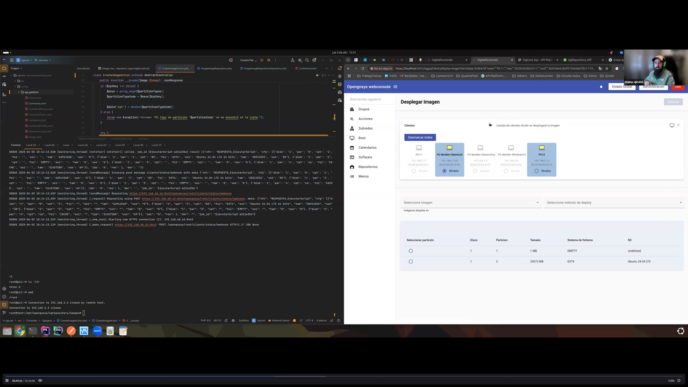Expand the config folder in project tree
This screenshot has height=387, width=688.
tap(14, 87)
